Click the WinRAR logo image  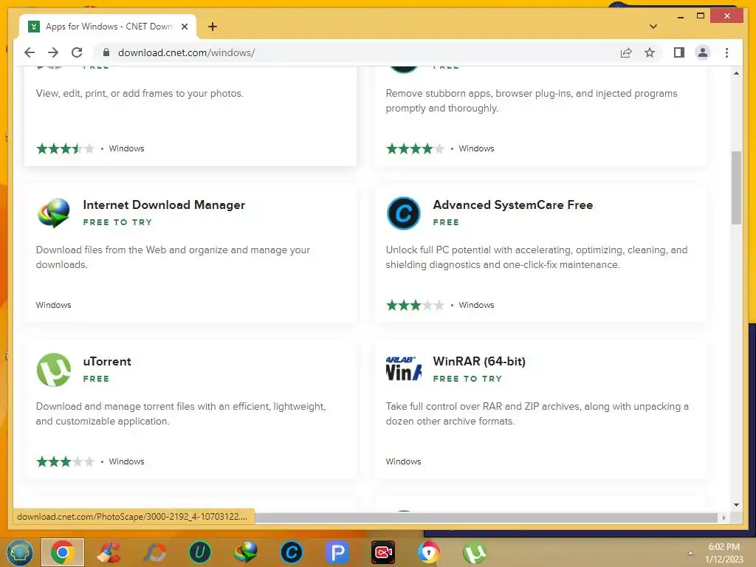pyautogui.click(x=404, y=370)
